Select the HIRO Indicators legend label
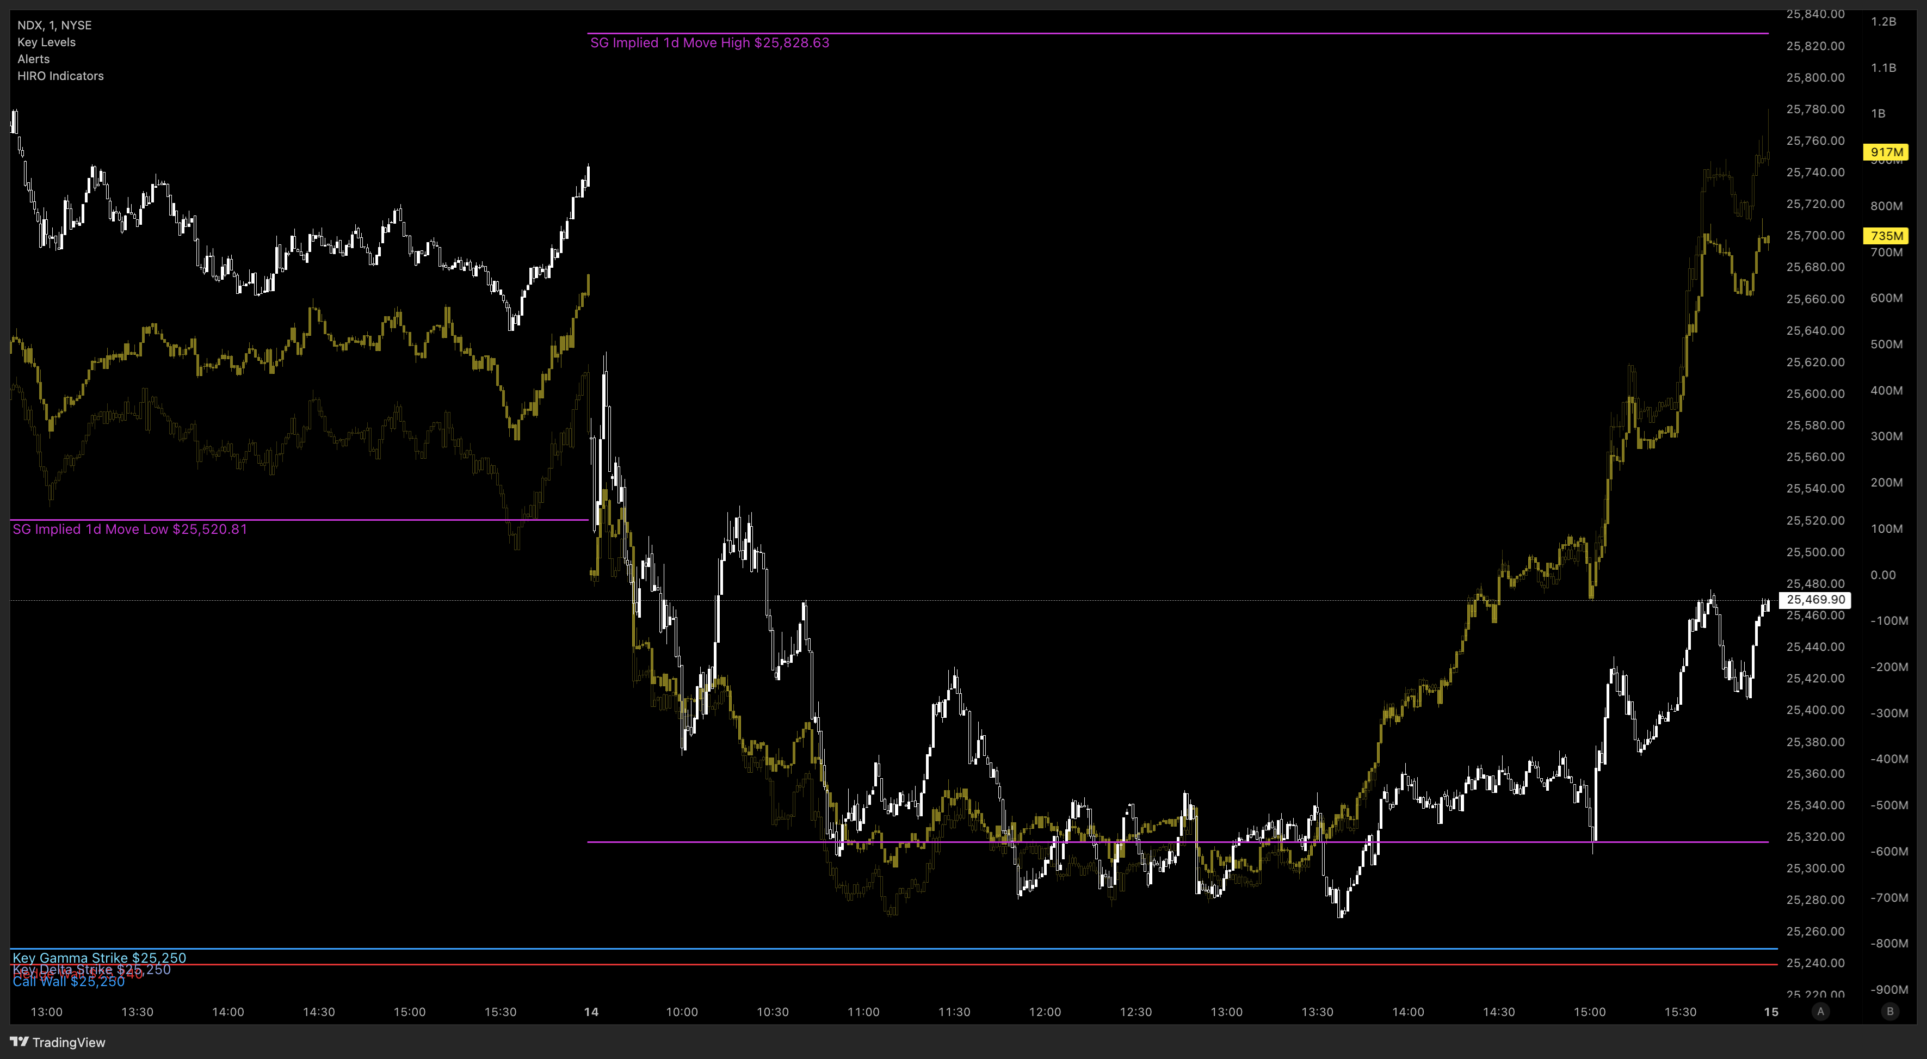Viewport: 1927px width, 1059px height. 60,76
